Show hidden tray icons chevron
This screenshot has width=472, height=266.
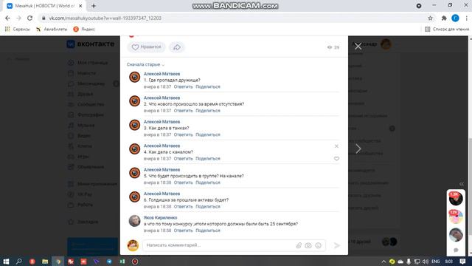click(383, 262)
